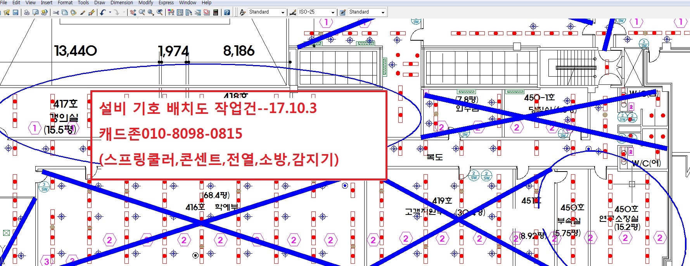The image size is (690, 266).
Task: Open the Modify menu
Action: [x=146, y=2]
